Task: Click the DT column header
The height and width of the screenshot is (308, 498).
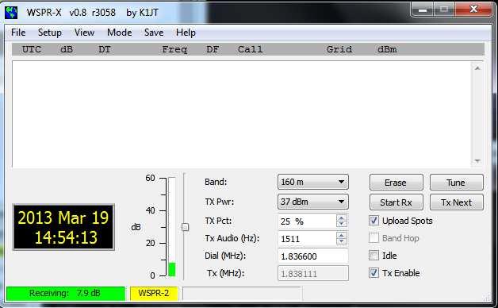Action: [x=105, y=49]
